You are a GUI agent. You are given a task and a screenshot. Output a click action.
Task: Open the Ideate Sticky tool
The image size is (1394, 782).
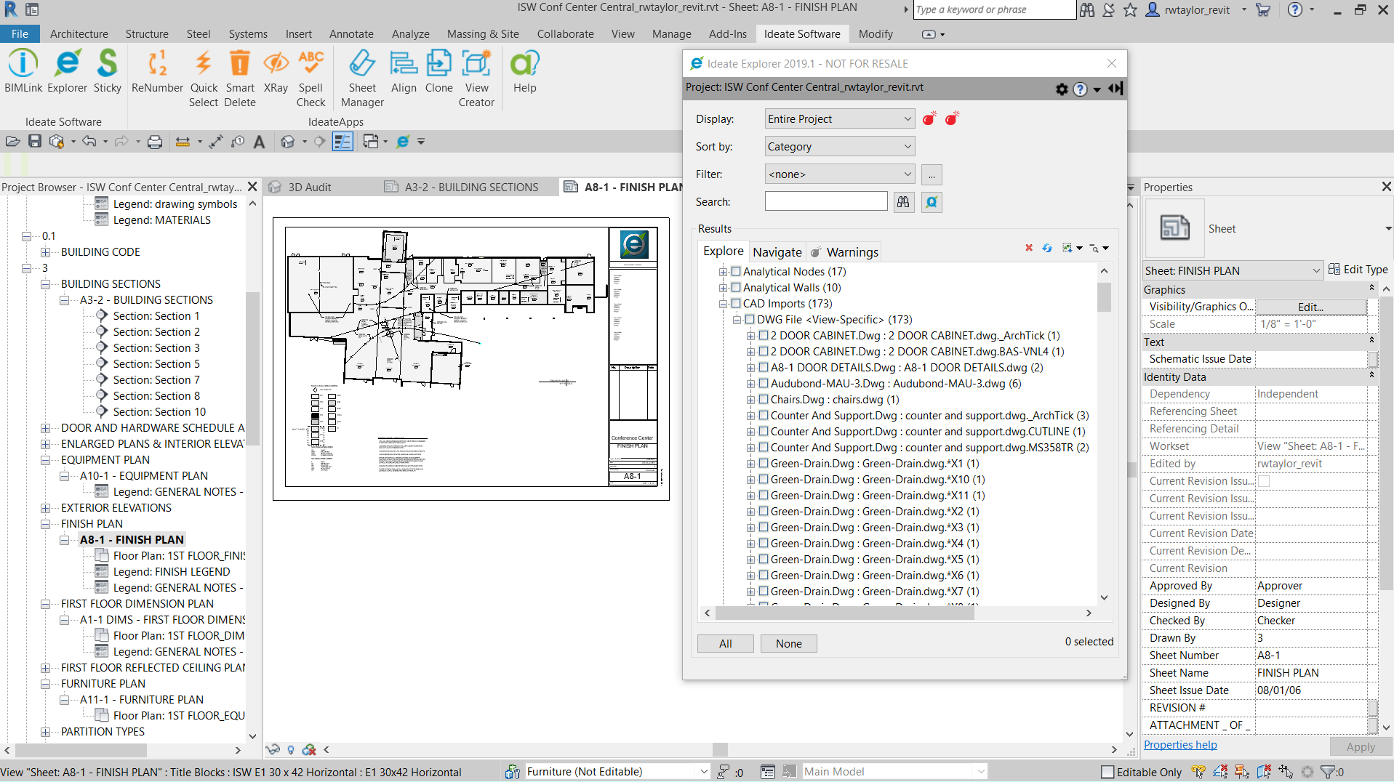(107, 70)
